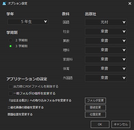The width and height of the screenshot is (134, 130).
Task: Click the フォルダ変更 button
Action: pos(95,101)
